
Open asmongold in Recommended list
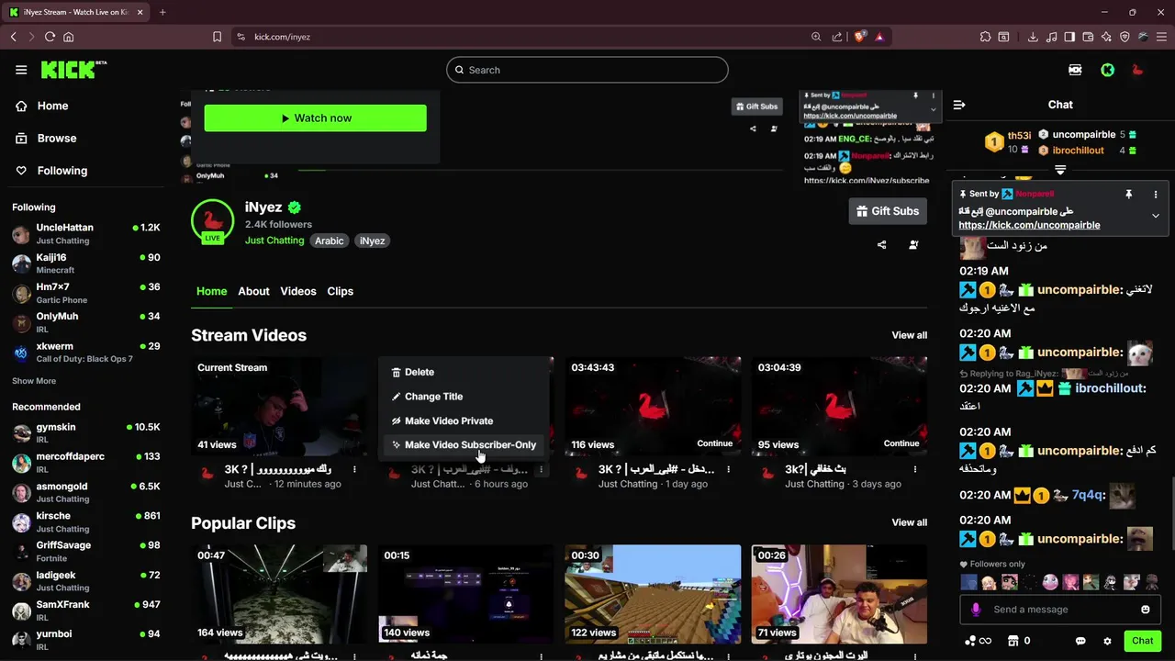[x=86, y=492]
